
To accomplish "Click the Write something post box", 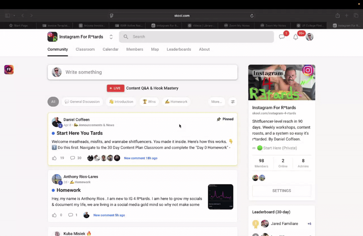I will click(143, 72).
